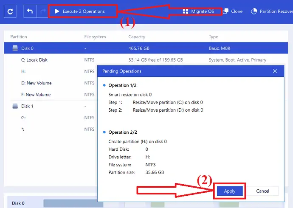Click '33.14 GB free of 159.65 GB'

click(155, 60)
